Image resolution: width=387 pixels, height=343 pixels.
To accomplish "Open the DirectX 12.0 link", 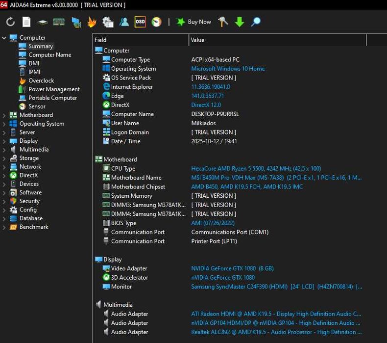I will point(206,105).
